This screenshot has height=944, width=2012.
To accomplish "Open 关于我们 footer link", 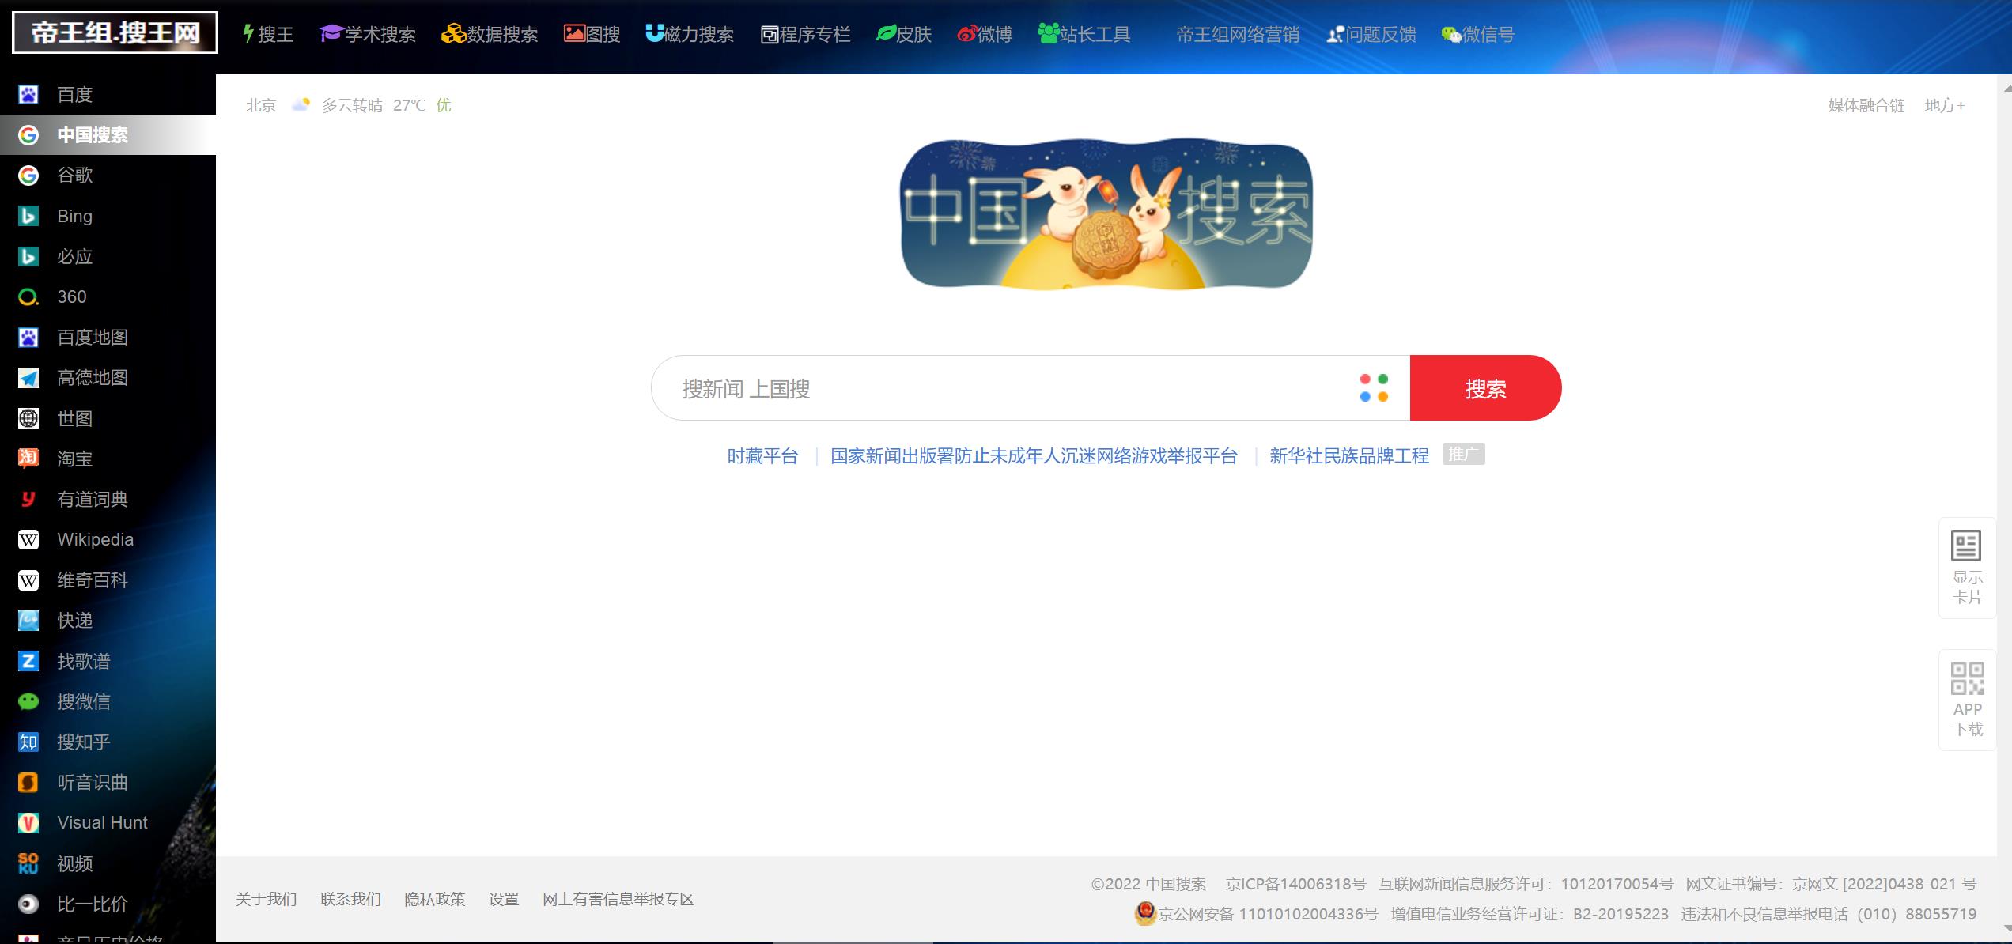I will [x=267, y=899].
